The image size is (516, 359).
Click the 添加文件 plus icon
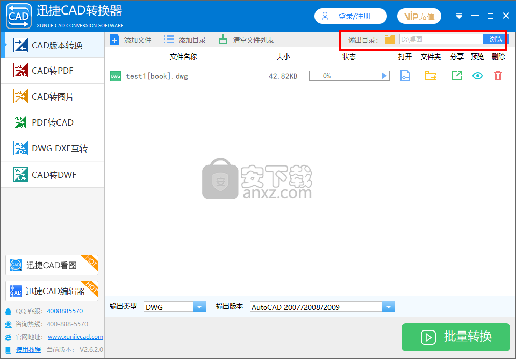(x=114, y=40)
